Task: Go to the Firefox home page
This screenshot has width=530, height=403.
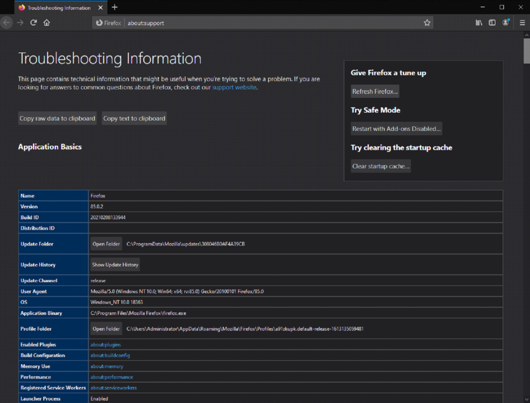Action: coord(47,23)
